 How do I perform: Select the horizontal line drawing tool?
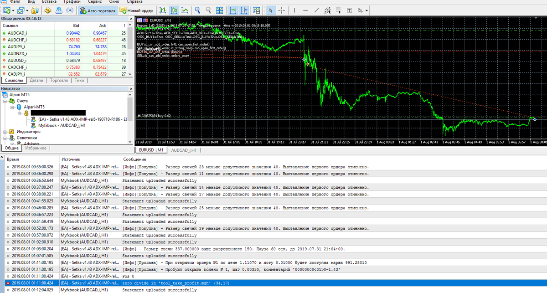[x=305, y=10]
